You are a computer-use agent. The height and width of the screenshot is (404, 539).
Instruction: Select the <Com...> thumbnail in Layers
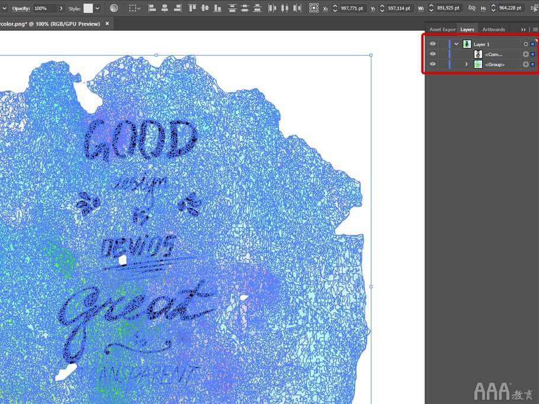point(478,54)
